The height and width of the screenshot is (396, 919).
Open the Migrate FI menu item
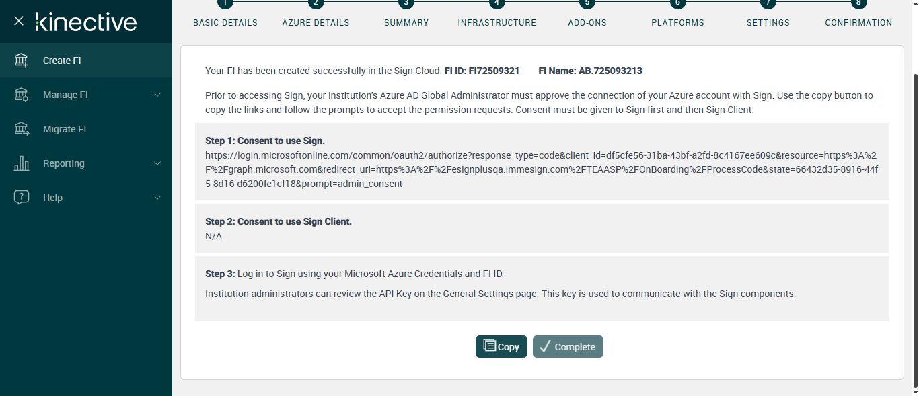86,129
